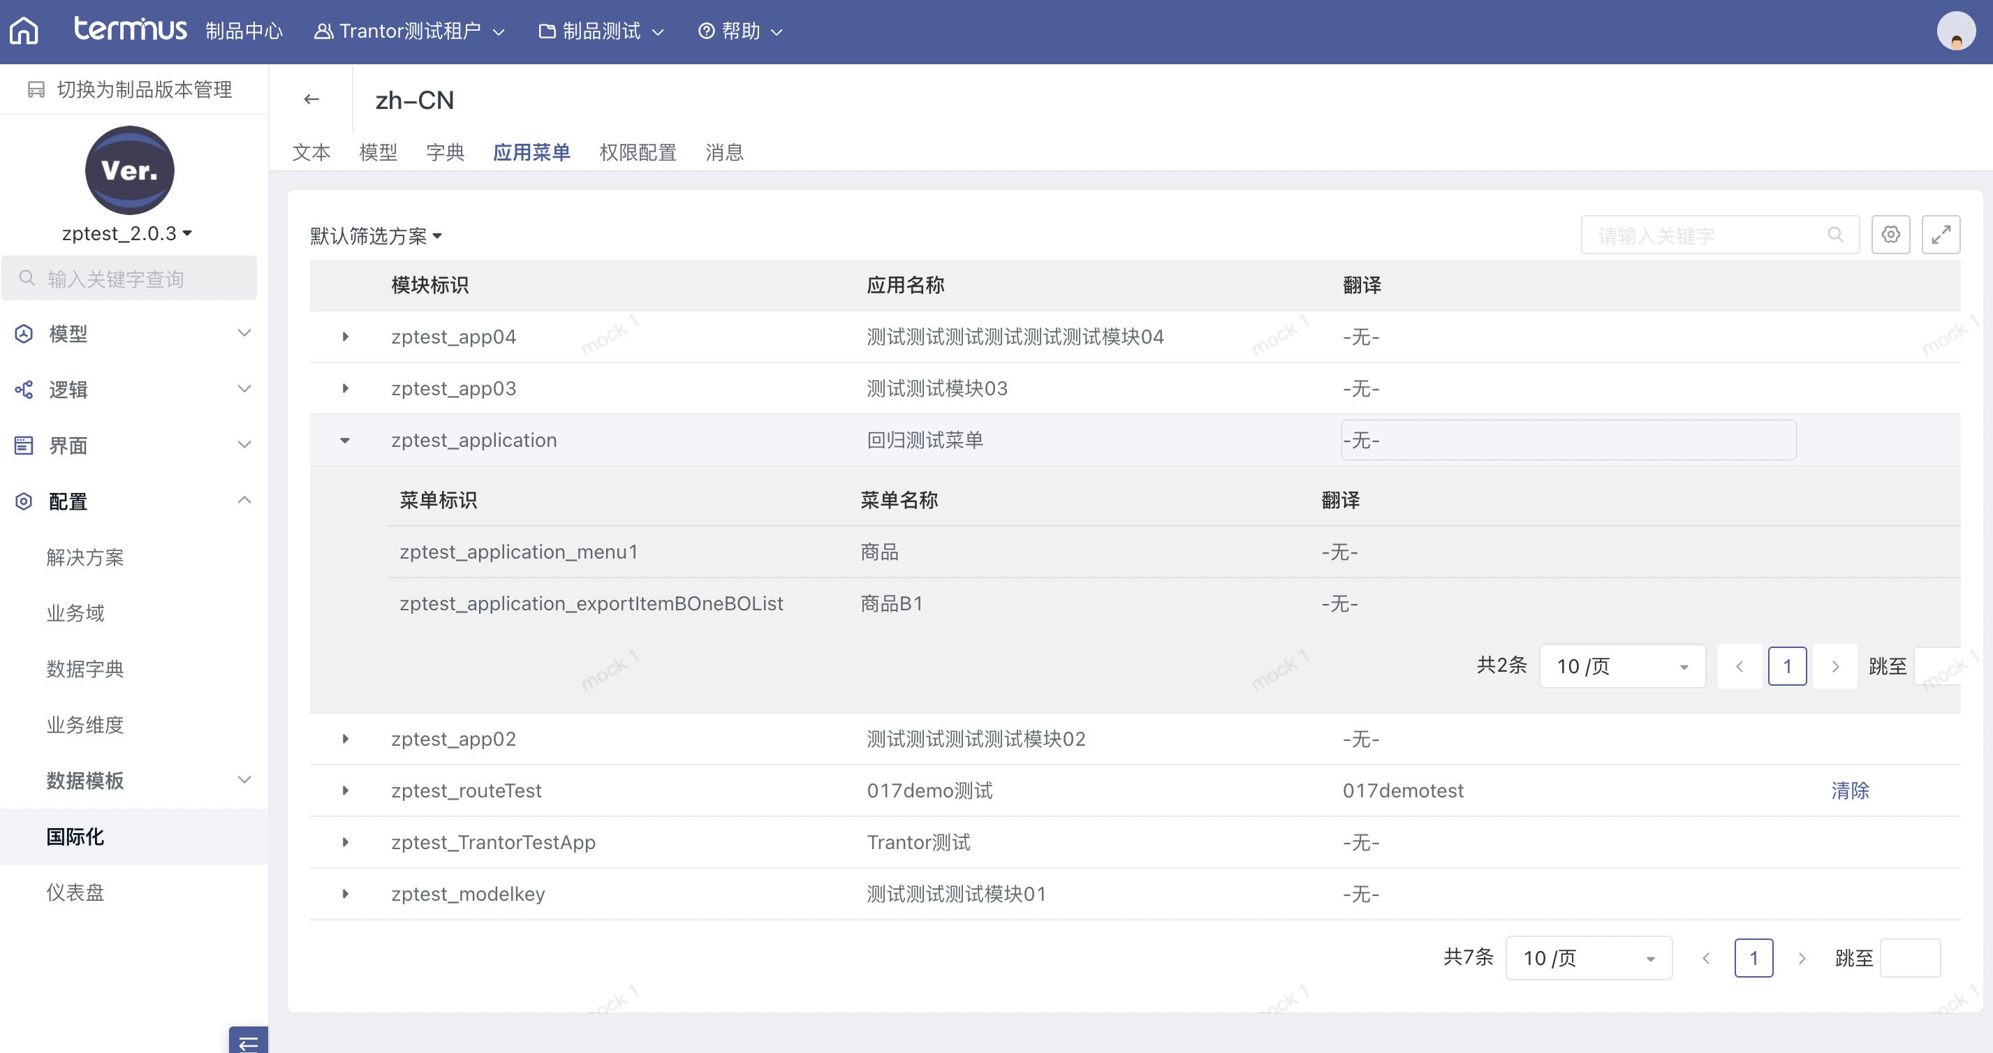Screen dimensions: 1993x1053
Task: Switch to 消息 tab
Action: pos(724,152)
